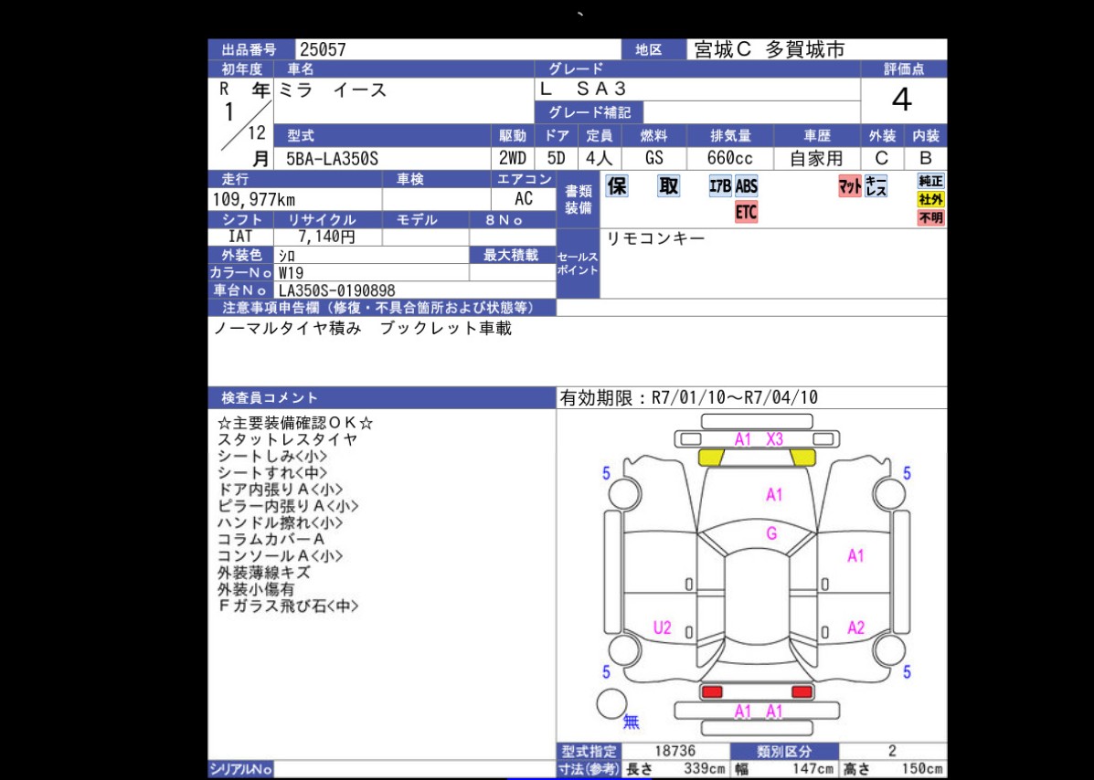Select the キーレス keyless badge
1094x780 pixels.
click(876, 186)
